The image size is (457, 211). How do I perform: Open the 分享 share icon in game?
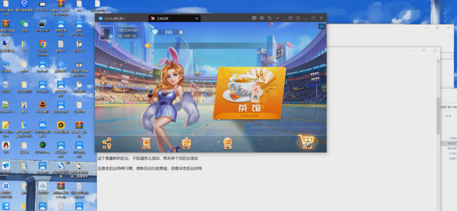(x=107, y=144)
